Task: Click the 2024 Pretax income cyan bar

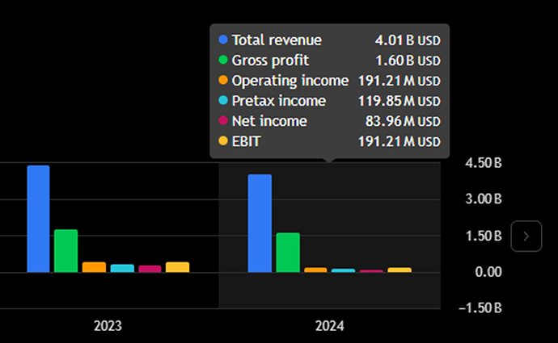Action: 343,270
